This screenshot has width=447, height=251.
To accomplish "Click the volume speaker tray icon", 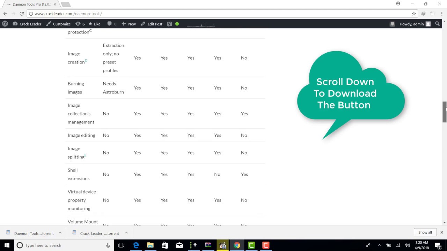I will pyautogui.click(x=407, y=245).
